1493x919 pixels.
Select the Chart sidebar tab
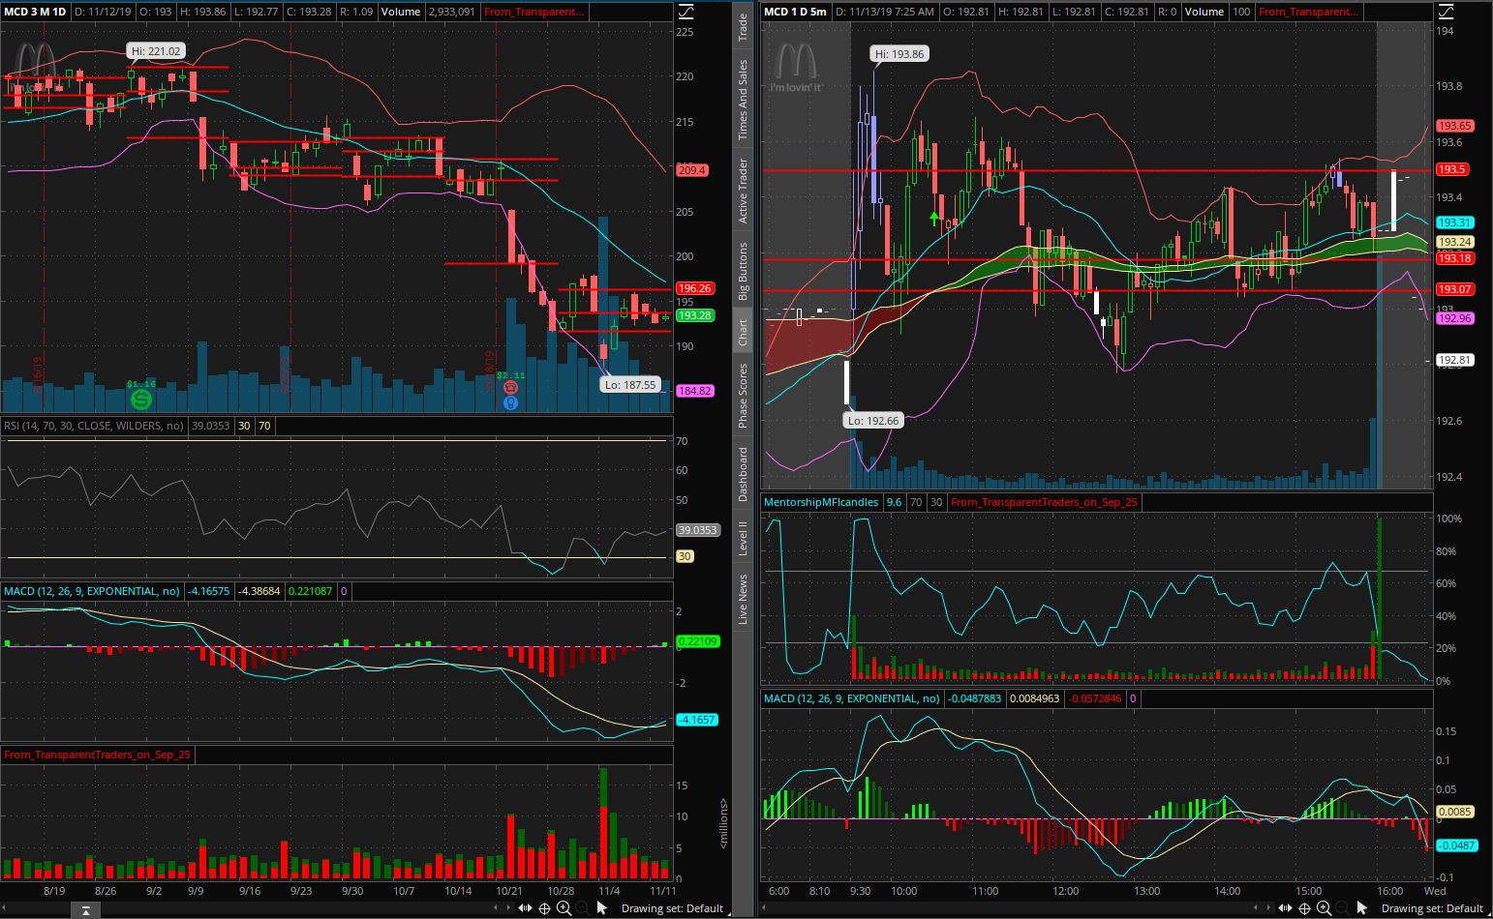[x=743, y=332]
